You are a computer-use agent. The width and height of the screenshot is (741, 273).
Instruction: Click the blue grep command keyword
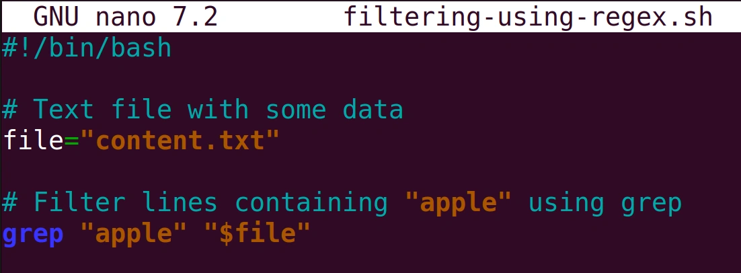click(32, 235)
